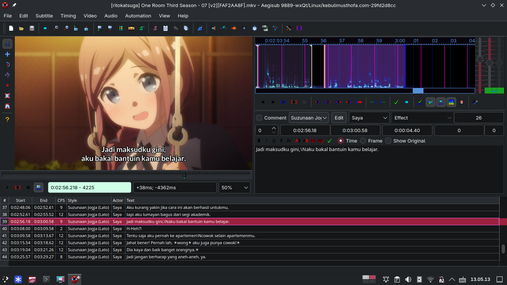Click the Edit style button
507x285 pixels.
[x=339, y=118]
